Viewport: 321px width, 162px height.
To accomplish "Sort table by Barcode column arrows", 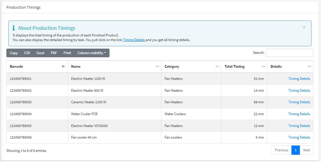I will point(64,67).
